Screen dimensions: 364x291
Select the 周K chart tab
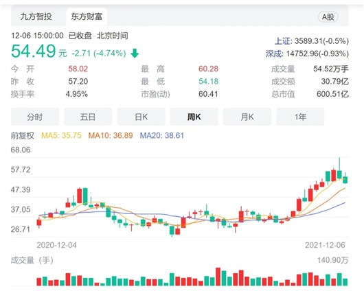(x=194, y=117)
